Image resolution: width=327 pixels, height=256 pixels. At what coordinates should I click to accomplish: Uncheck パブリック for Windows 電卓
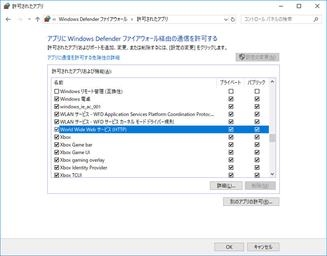coord(257,99)
